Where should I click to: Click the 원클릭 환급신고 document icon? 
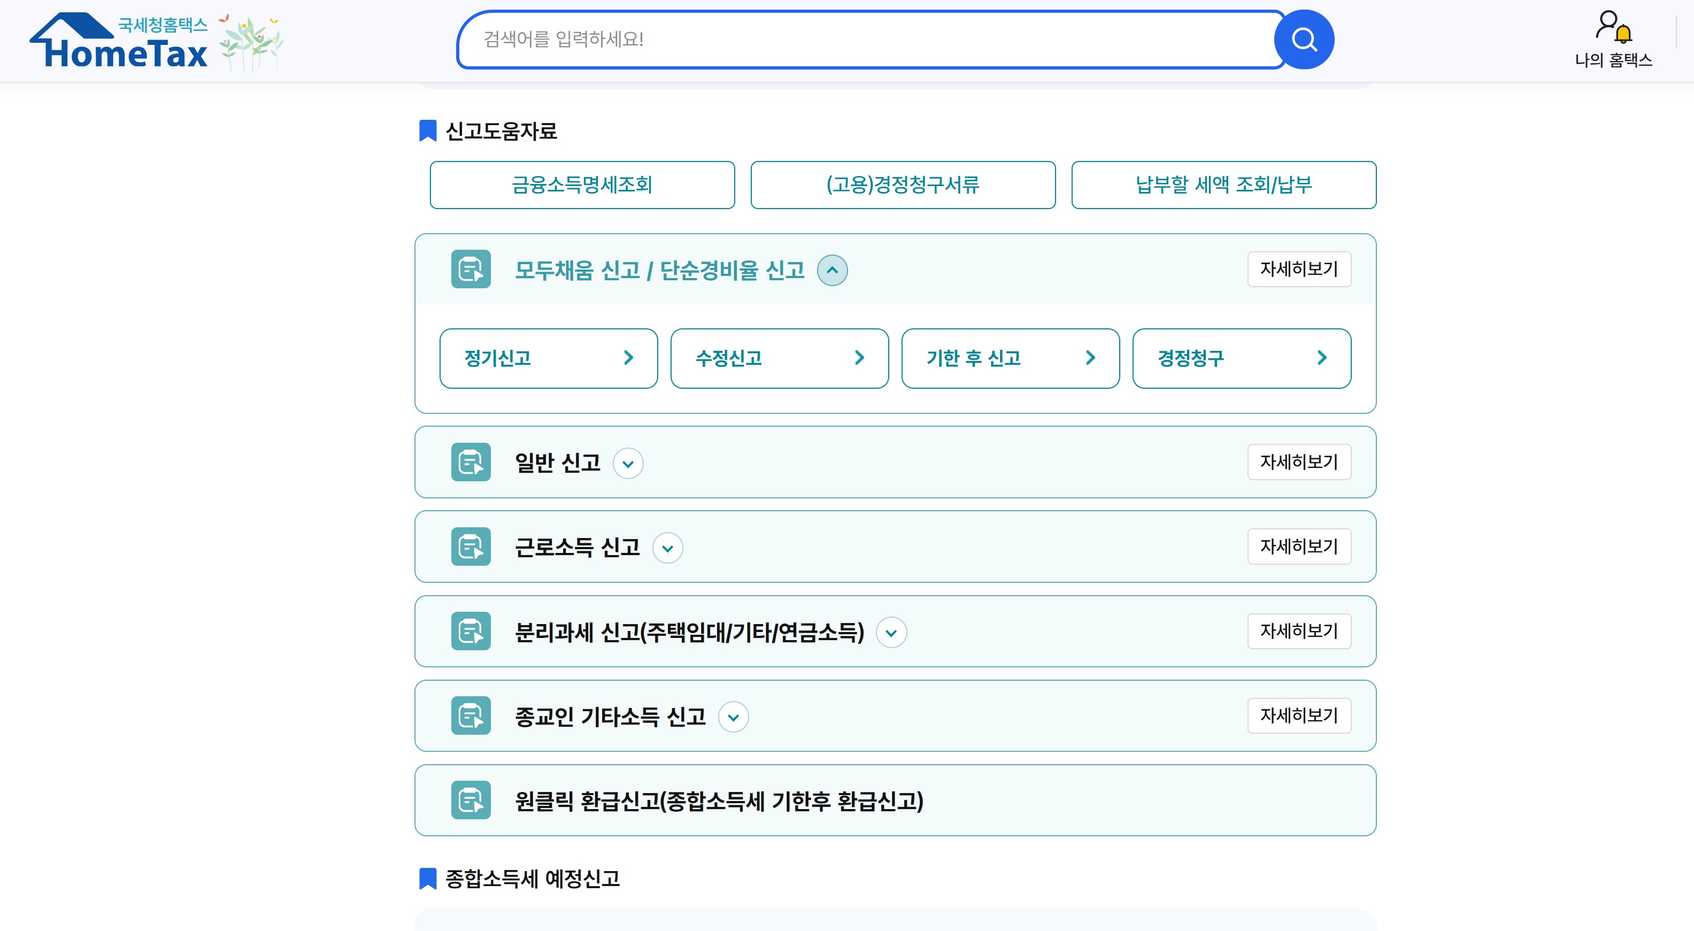coord(471,800)
